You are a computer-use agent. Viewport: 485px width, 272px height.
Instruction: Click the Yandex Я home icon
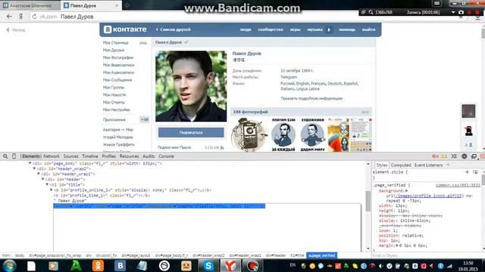pyautogui.click(x=20, y=17)
